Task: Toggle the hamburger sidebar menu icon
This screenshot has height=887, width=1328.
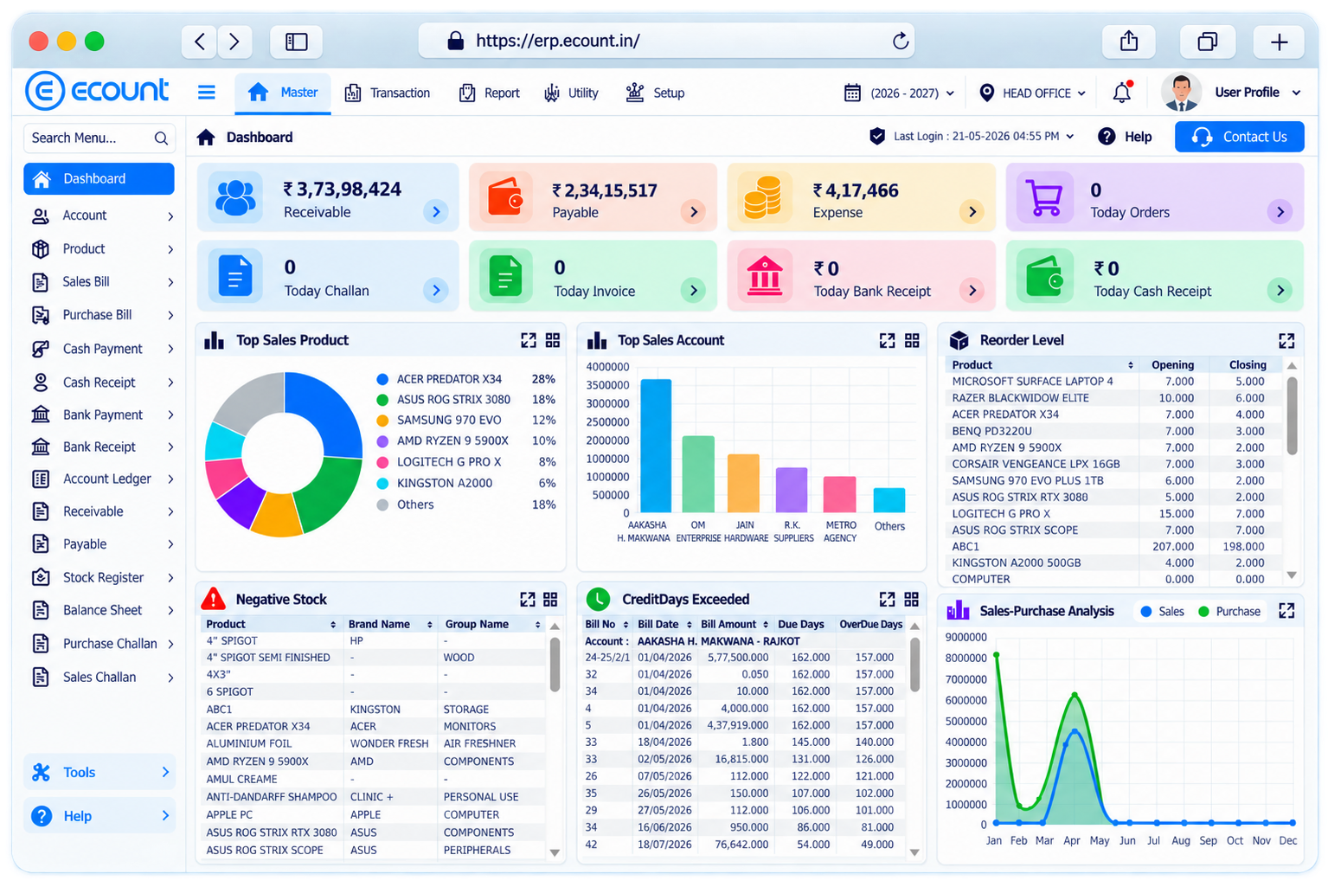Action: click(206, 93)
